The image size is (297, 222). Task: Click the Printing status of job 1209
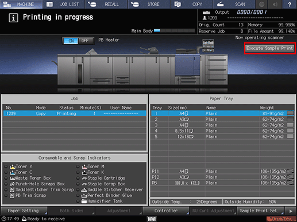pyautogui.click(x=66, y=113)
